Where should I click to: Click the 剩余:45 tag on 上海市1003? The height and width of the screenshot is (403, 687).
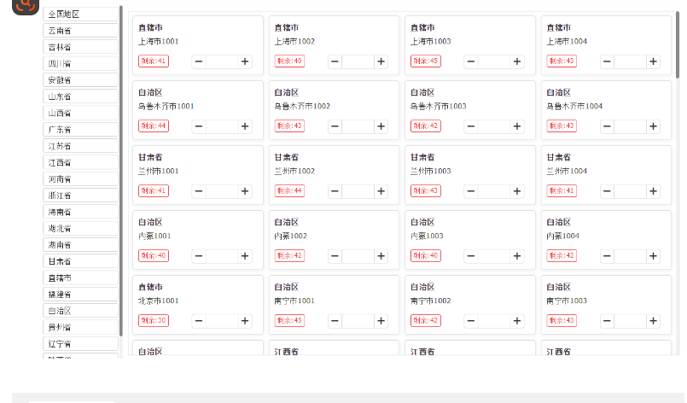click(426, 61)
